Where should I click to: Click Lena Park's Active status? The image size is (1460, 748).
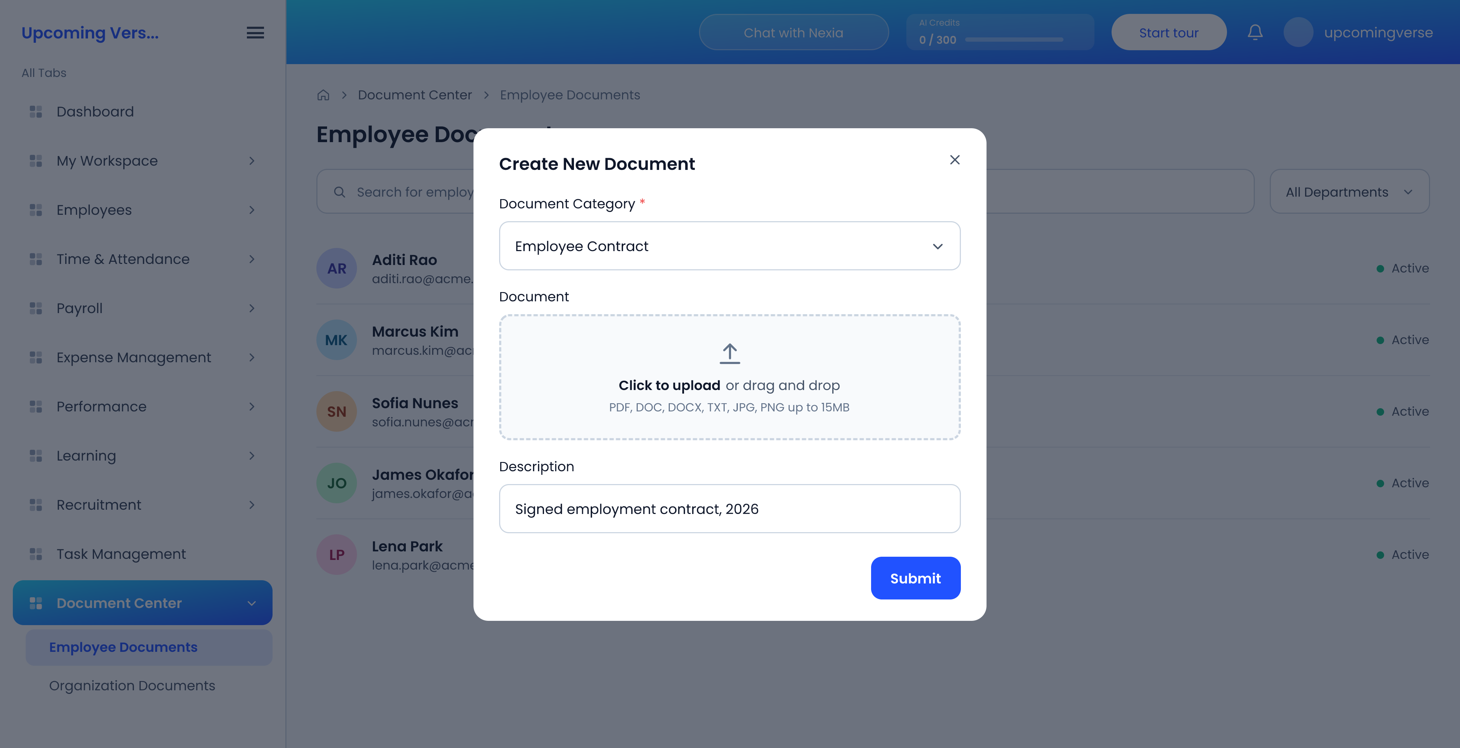click(x=1403, y=555)
